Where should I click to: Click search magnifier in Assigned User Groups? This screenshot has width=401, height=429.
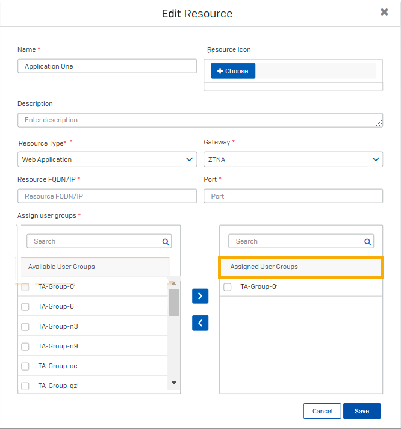(367, 242)
